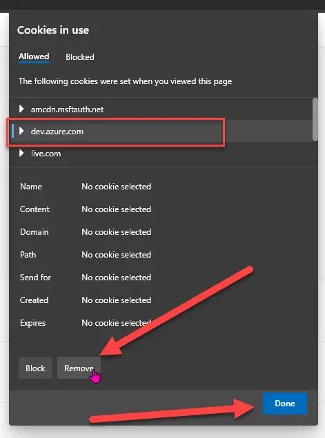Remove the selected cookie with Remove
Image resolution: width=325 pixels, height=438 pixels.
coord(79,368)
